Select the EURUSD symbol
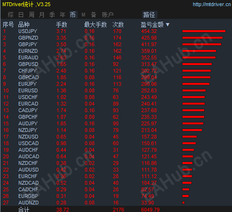 coord(28,90)
